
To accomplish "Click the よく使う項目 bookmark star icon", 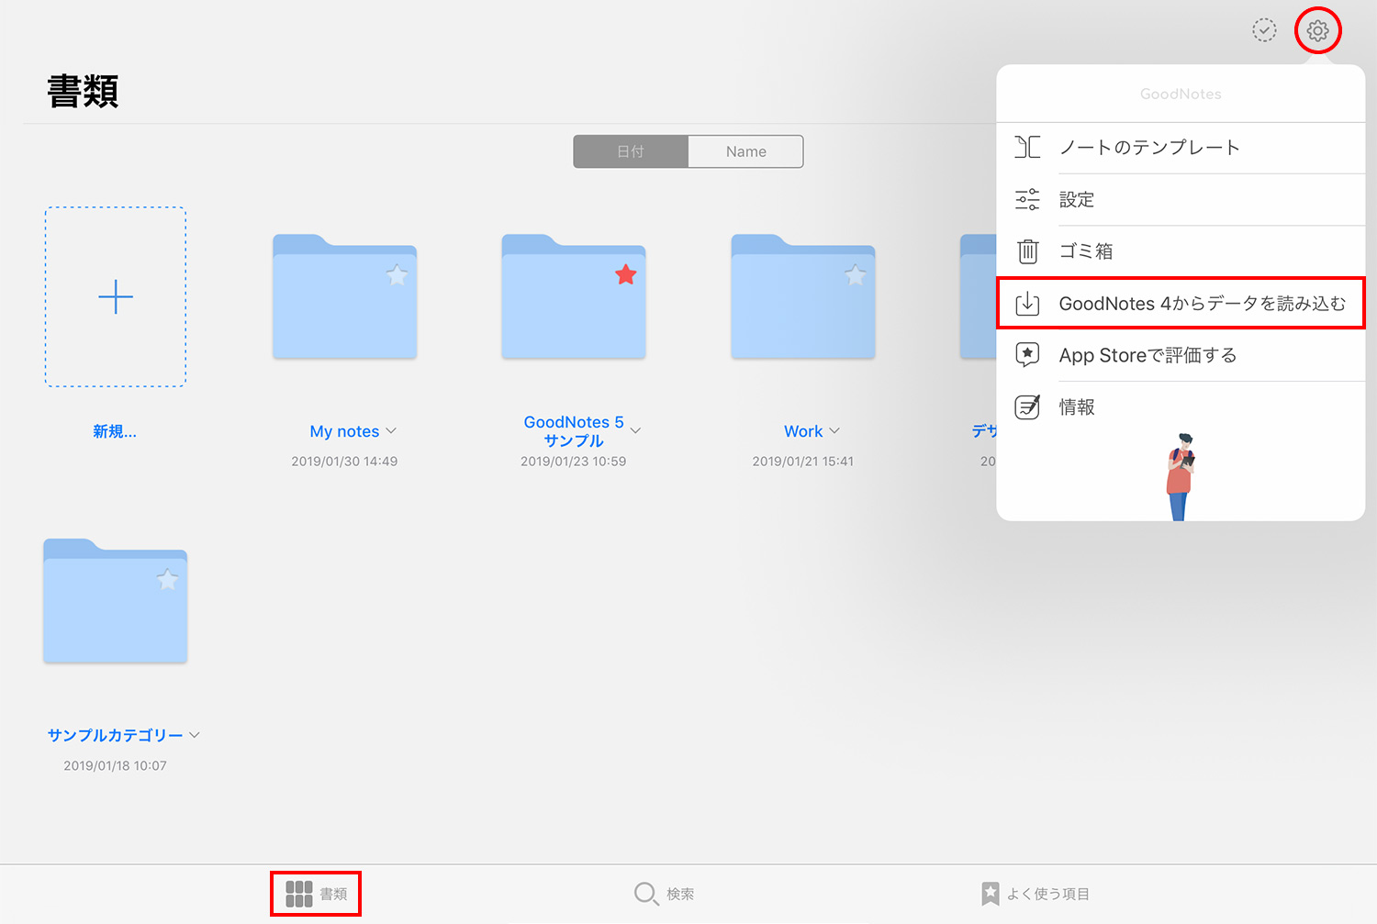I will point(990,894).
